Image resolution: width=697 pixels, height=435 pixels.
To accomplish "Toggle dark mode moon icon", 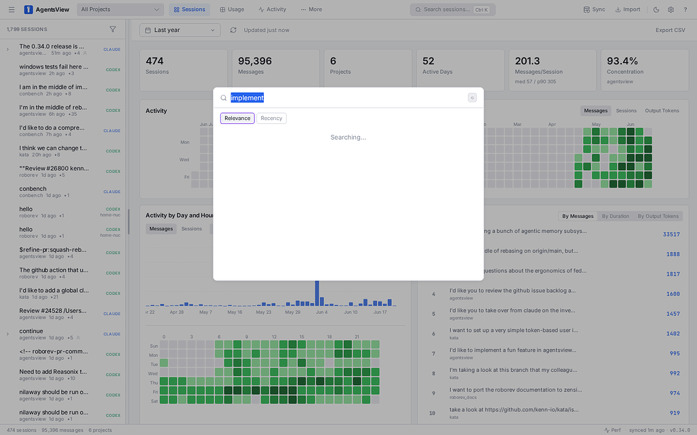I will pos(656,9).
